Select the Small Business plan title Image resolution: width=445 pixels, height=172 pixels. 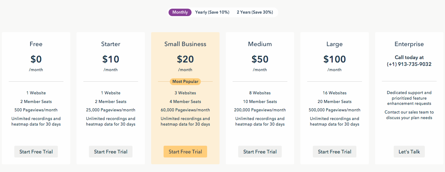tap(185, 44)
